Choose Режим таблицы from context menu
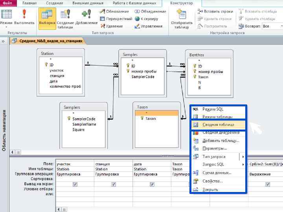Image resolution: width=283 pixels, height=212 pixels. (218, 117)
